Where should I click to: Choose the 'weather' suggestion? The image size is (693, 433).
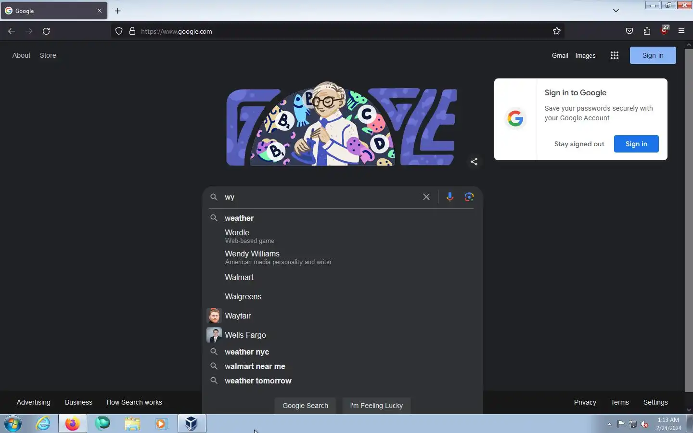coord(342,218)
